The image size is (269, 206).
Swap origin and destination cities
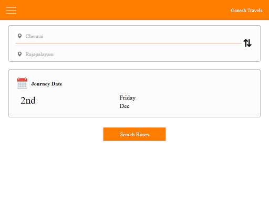pyautogui.click(x=247, y=43)
